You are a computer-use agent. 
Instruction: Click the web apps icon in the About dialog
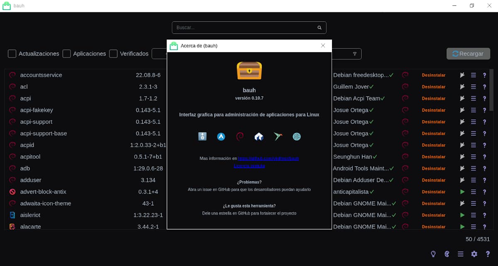tap(296, 136)
